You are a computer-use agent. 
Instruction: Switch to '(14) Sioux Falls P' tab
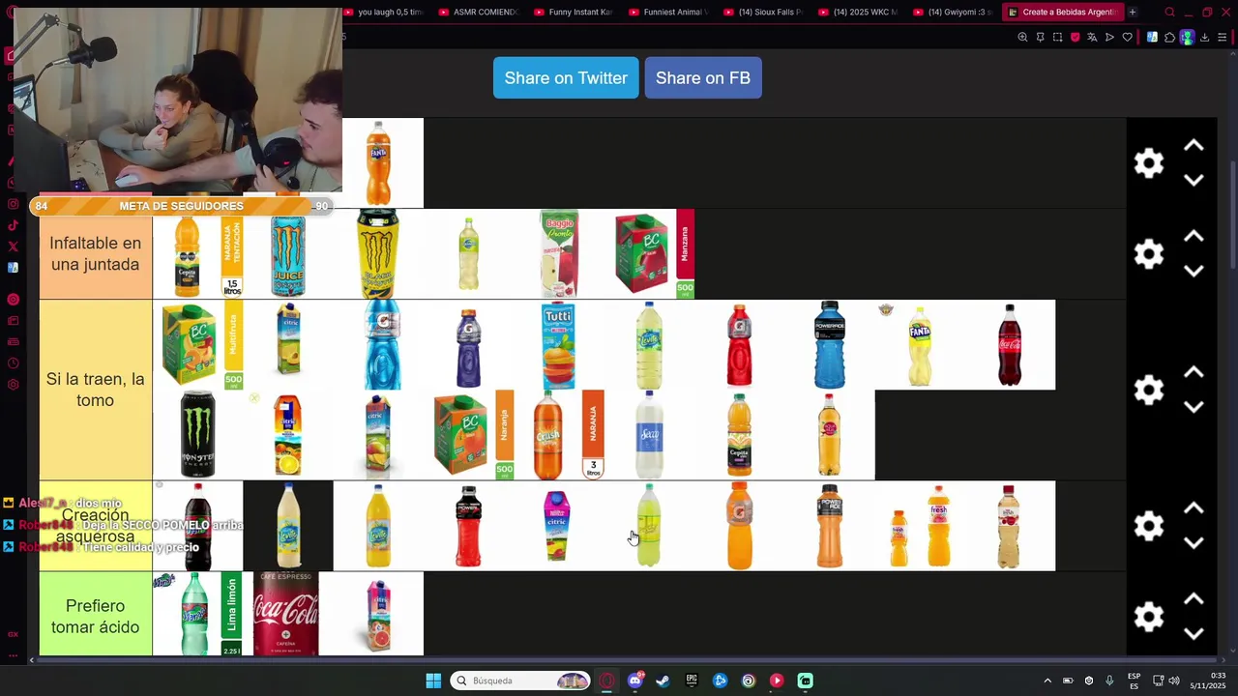tap(763, 13)
